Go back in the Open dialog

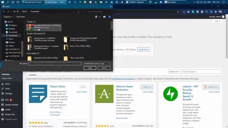point(4,11)
